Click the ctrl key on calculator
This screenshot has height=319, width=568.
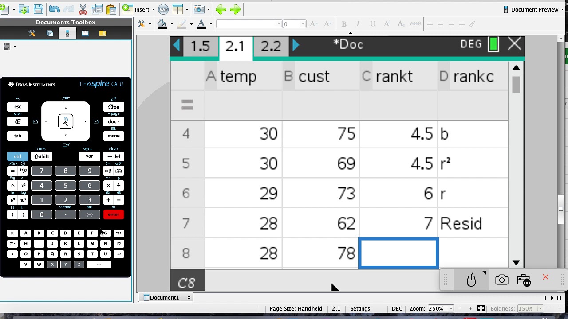(18, 156)
